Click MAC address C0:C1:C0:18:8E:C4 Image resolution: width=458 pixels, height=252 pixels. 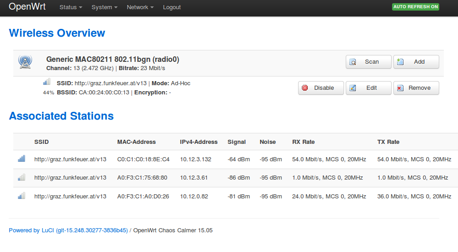click(143, 159)
